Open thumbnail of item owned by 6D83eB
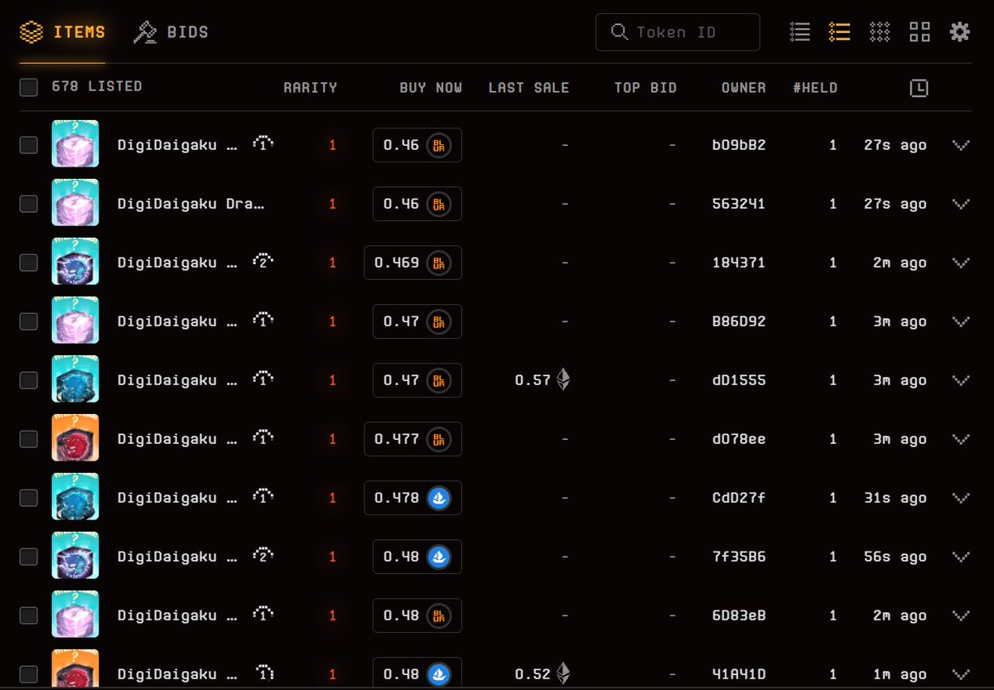Image resolution: width=994 pixels, height=690 pixels. [75, 615]
